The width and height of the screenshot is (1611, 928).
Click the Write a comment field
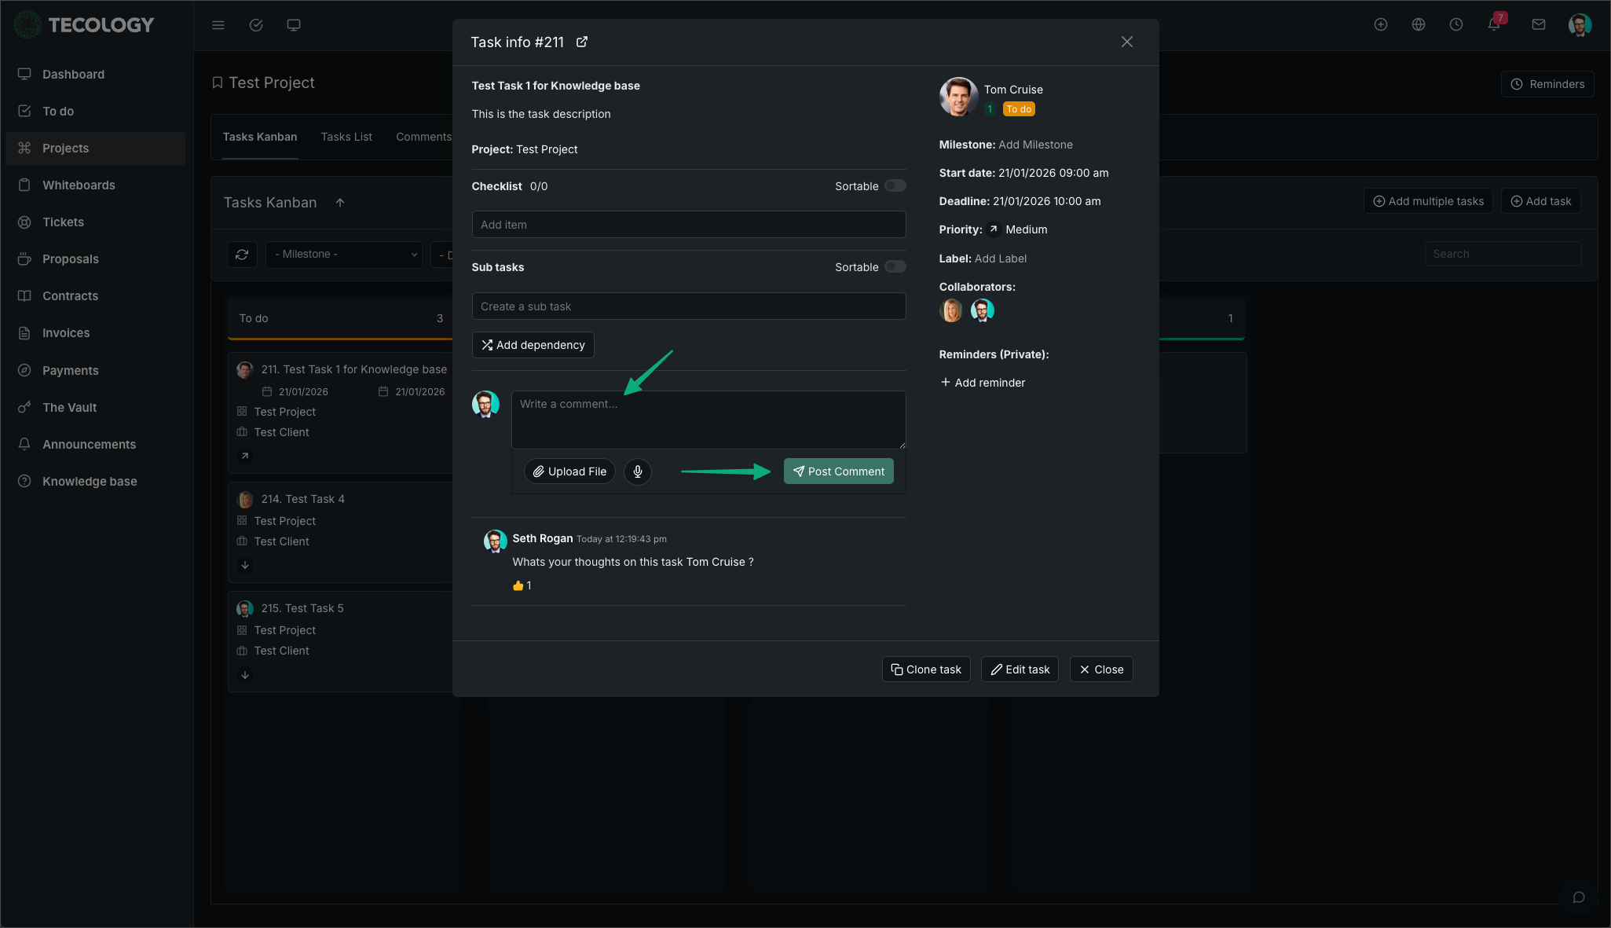pos(708,420)
